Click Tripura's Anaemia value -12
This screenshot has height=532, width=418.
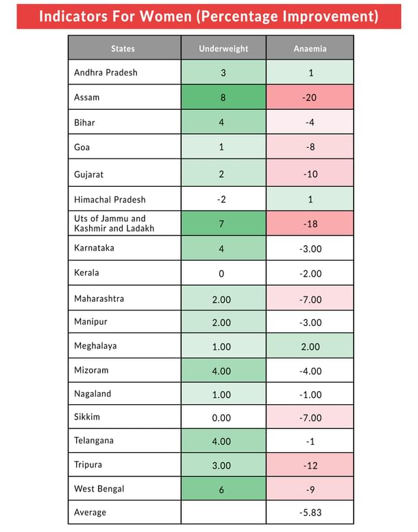click(310, 465)
